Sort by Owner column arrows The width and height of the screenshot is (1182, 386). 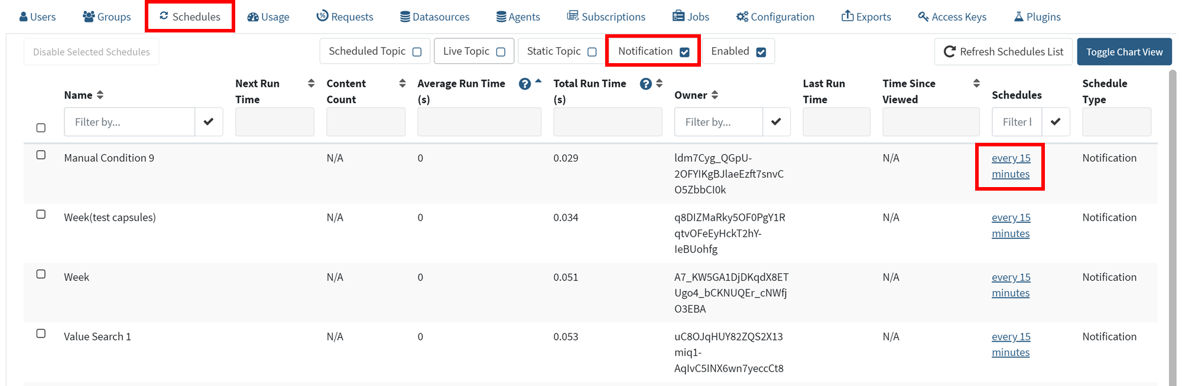(x=715, y=95)
